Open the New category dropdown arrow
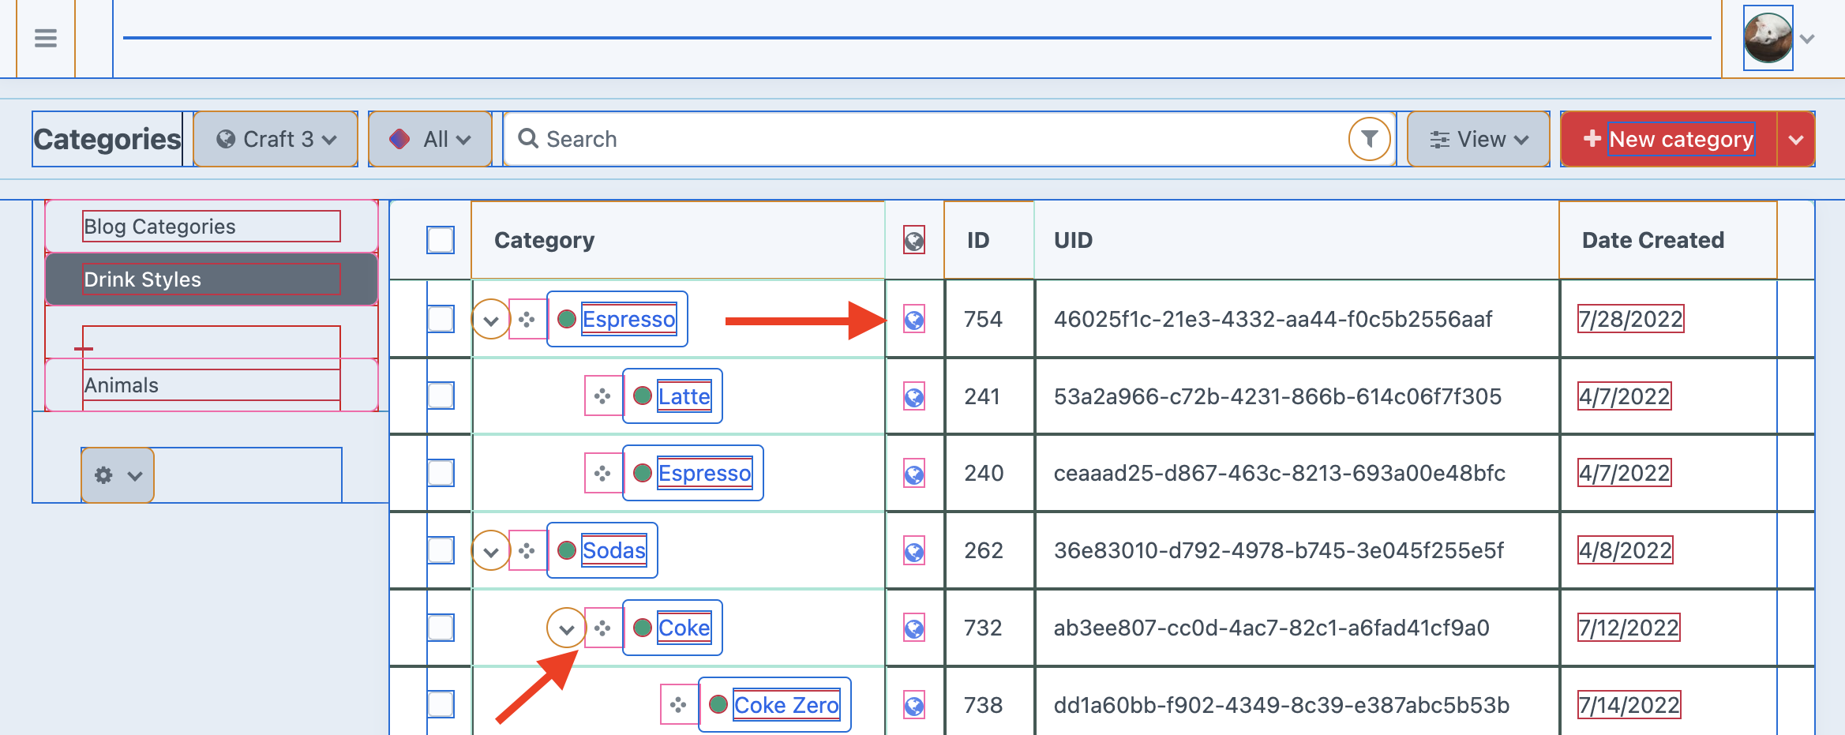This screenshot has height=735, width=1845. tap(1796, 139)
